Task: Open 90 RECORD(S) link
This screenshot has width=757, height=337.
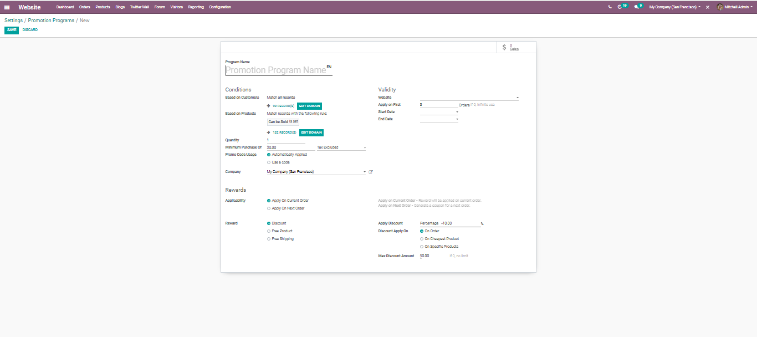Action: pyautogui.click(x=284, y=106)
